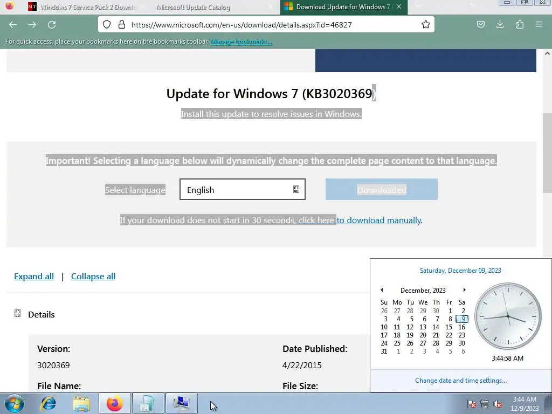This screenshot has height=414, width=552.
Task: Click the taskbar clock showing 3:44 AM
Action: click(x=525, y=404)
